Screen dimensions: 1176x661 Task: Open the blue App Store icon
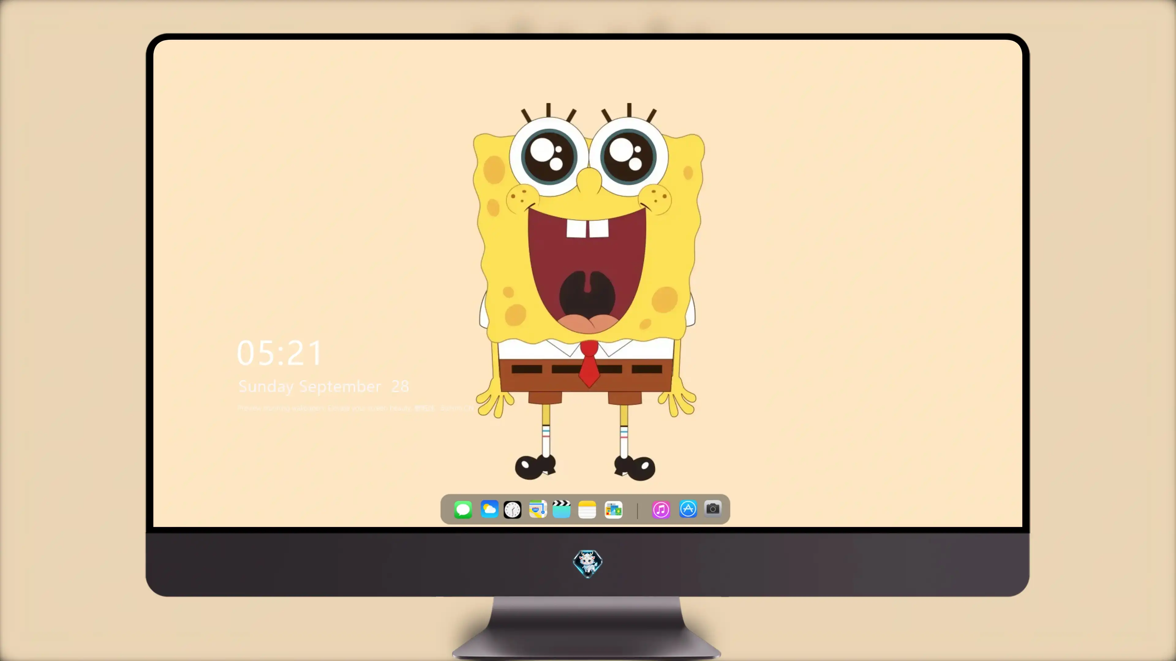(x=688, y=509)
